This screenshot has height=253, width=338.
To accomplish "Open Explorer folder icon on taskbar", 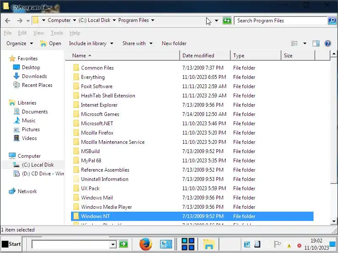I will coord(209,244).
